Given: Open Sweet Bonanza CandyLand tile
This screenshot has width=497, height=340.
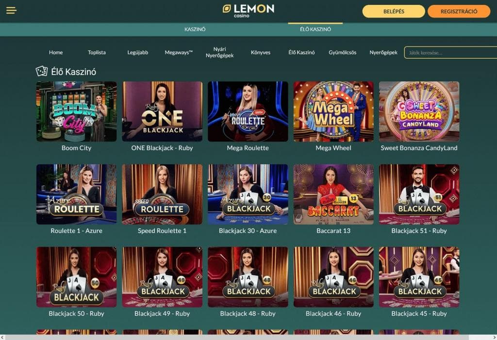Looking at the screenshot, I should 419,111.
